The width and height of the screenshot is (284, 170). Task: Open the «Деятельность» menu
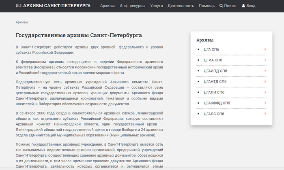coord(181,6)
